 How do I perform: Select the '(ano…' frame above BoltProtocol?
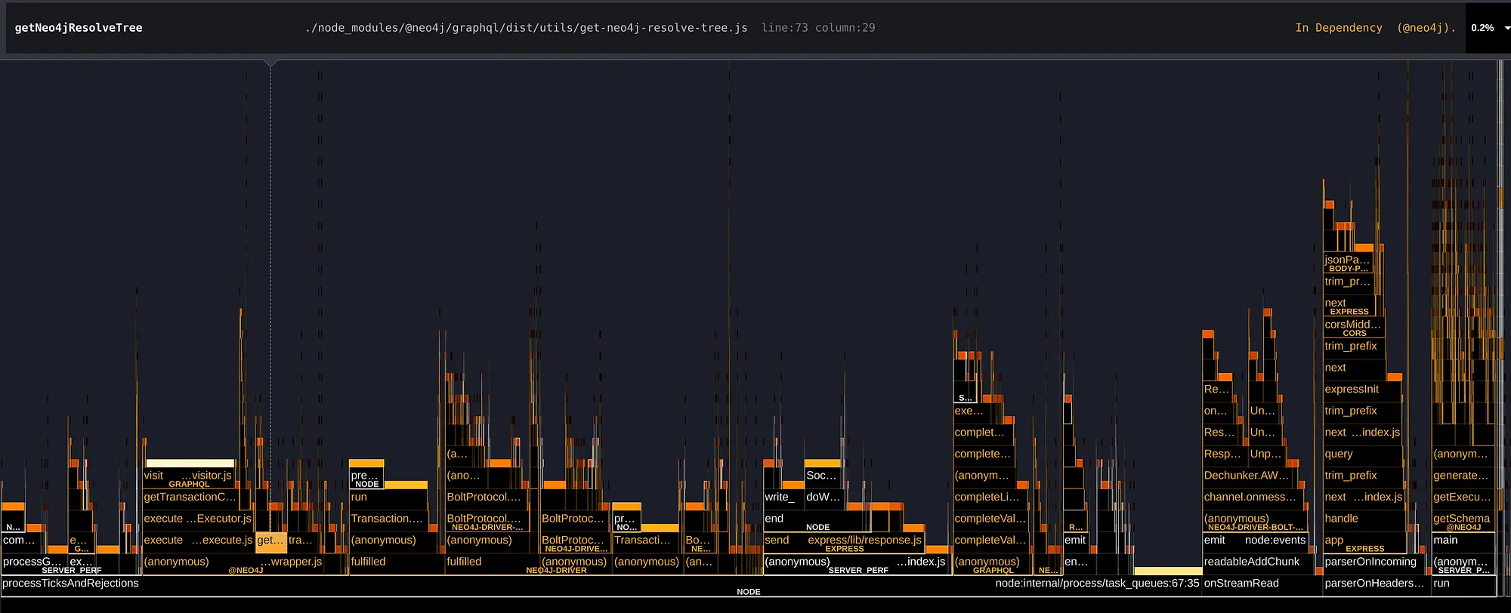468,478
